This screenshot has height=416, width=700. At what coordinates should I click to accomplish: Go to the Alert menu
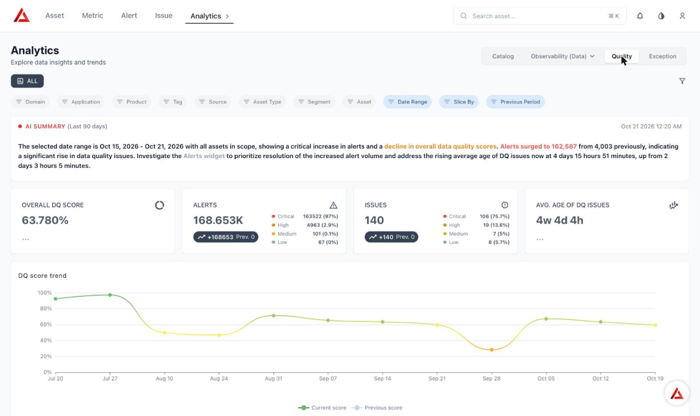129,15
